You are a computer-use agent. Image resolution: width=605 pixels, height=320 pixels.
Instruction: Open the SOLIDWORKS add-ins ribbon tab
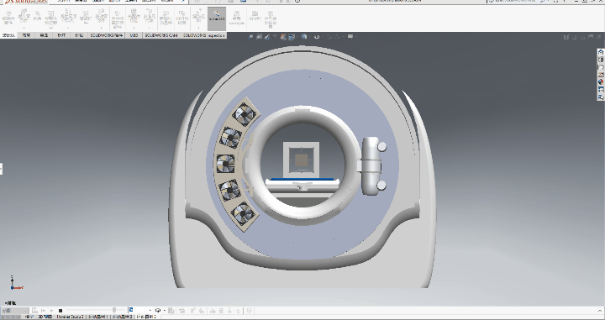point(107,35)
